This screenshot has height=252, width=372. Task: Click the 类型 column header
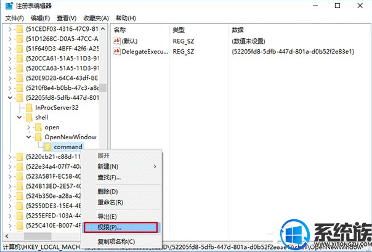(x=179, y=30)
